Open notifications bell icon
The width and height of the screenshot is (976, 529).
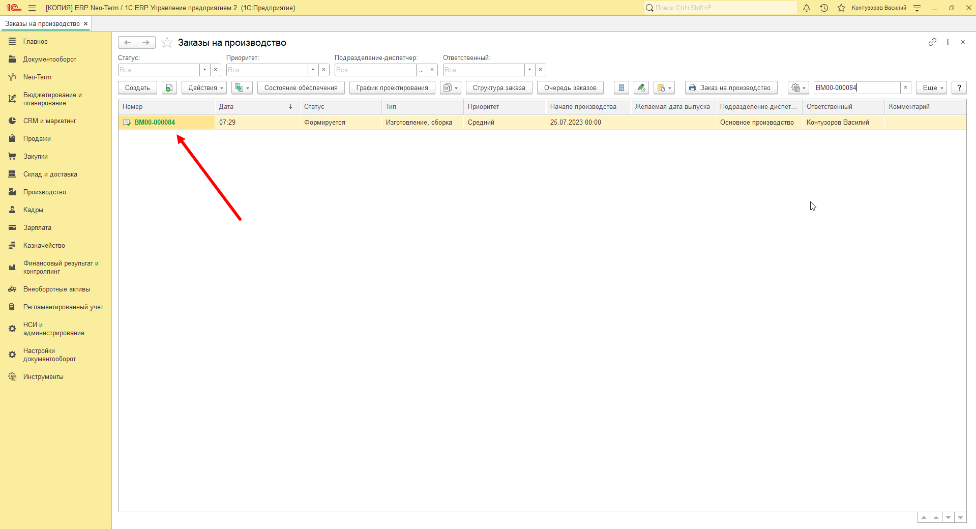click(807, 8)
